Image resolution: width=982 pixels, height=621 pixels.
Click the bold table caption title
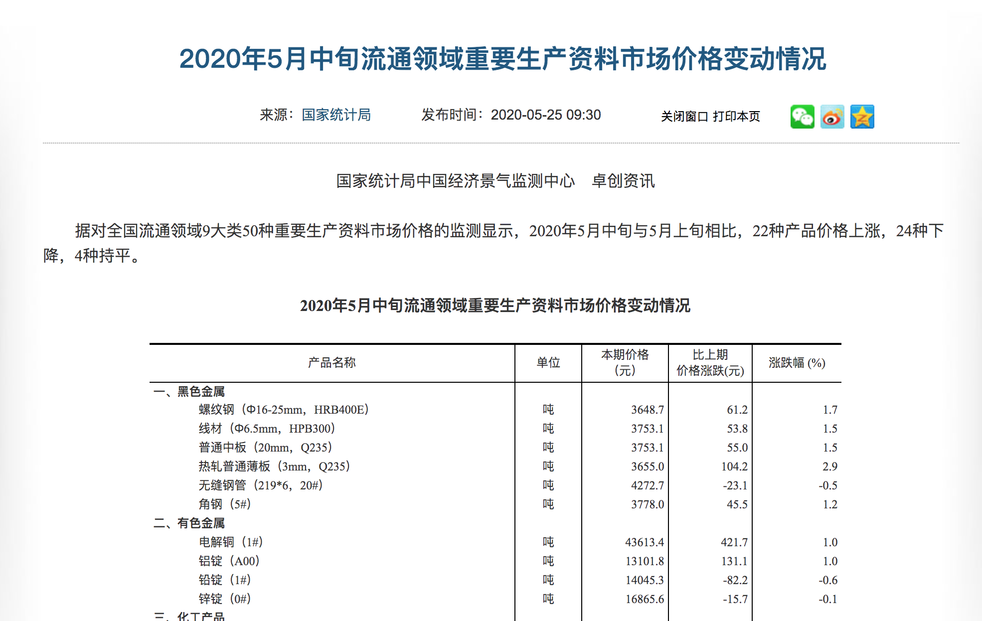pyautogui.click(x=495, y=306)
